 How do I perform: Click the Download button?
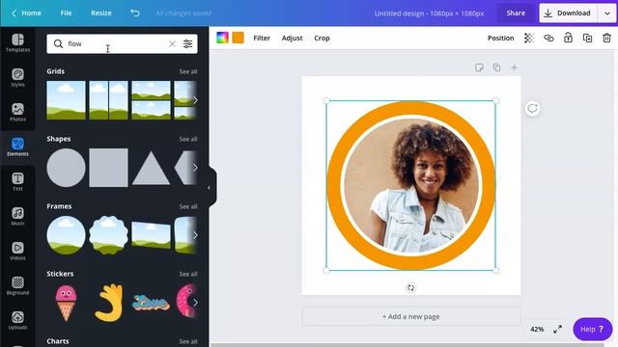coord(568,13)
